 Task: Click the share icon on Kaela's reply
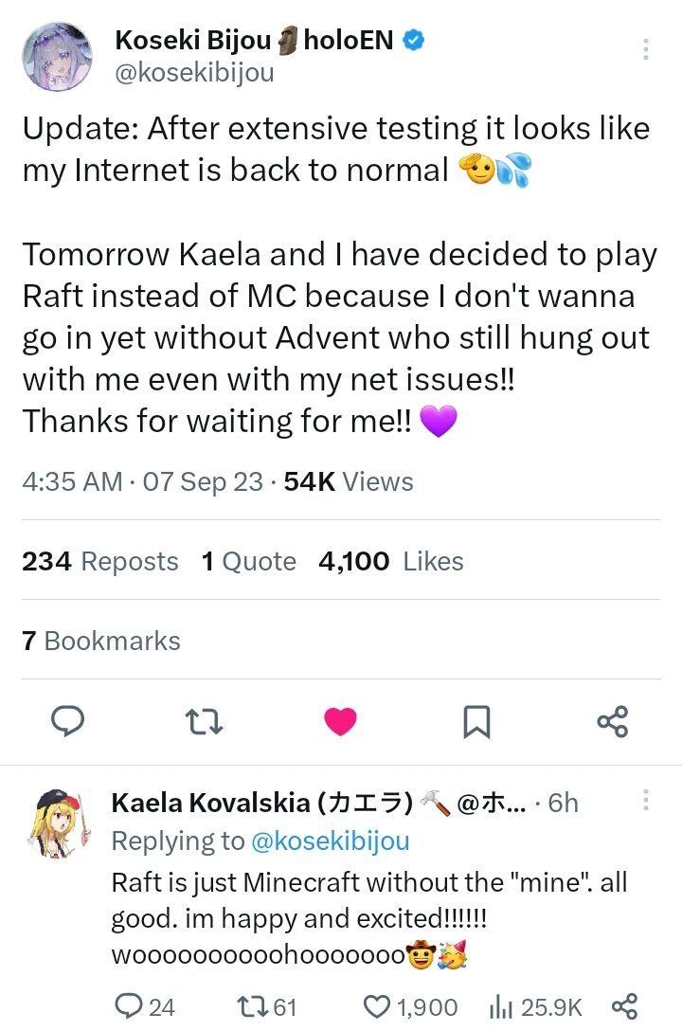[624, 1006]
